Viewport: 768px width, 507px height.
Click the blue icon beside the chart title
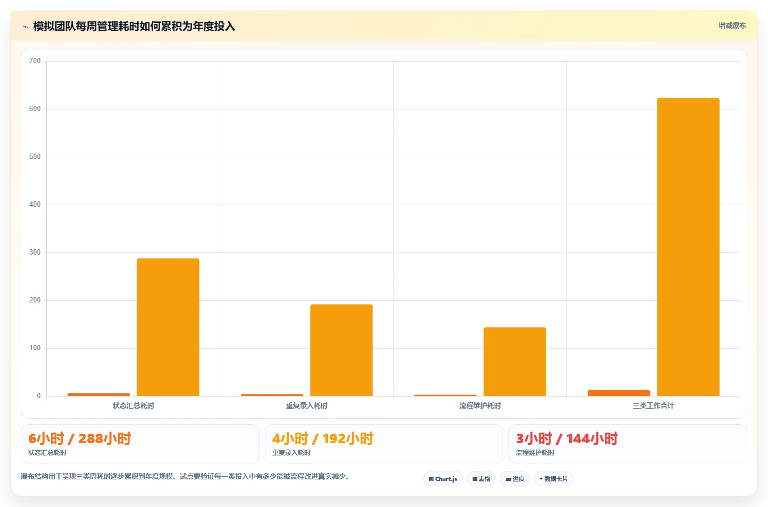click(25, 27)
